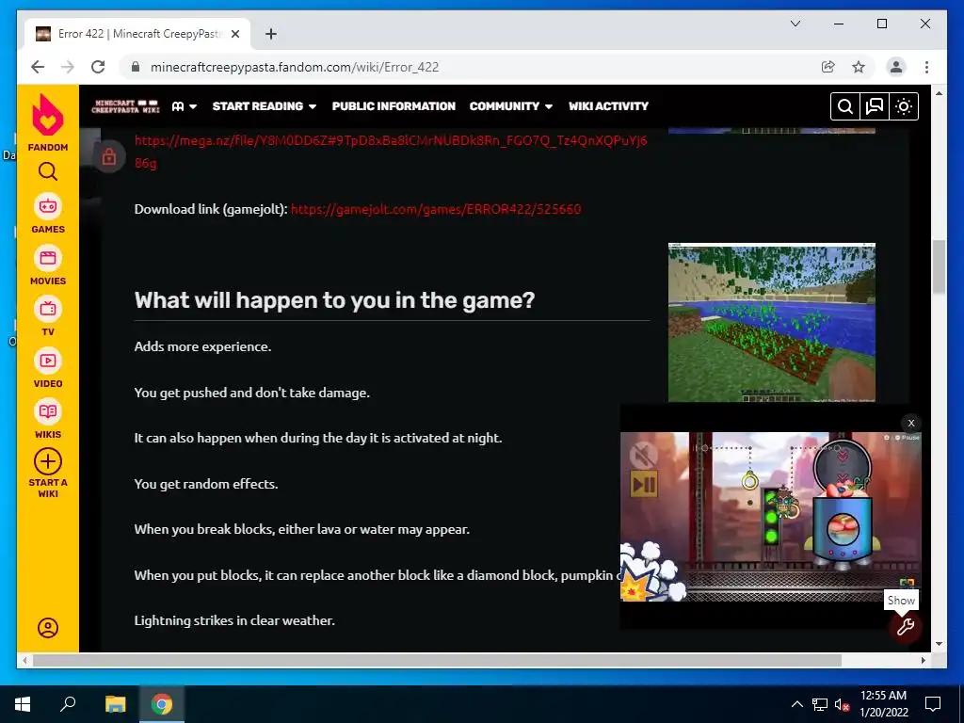
Task: Click the text 'You get random effects.'
Action: [206, 484]
